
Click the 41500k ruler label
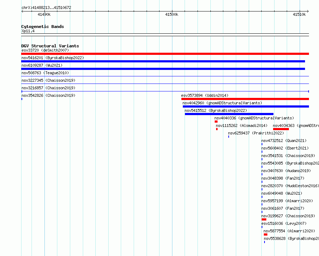172,14
